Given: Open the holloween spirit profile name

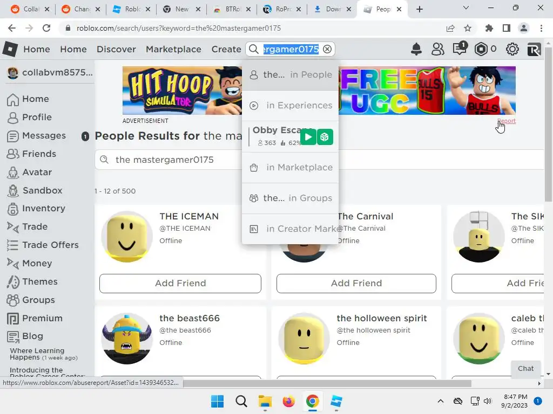Looking at the screenshot, I should point(382,318).
